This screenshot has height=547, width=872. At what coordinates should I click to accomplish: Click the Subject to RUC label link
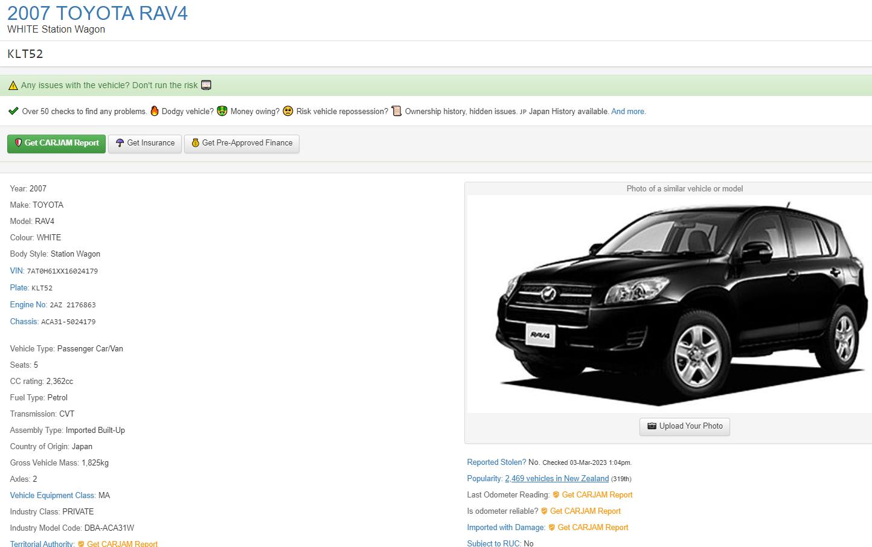(494, 543)
